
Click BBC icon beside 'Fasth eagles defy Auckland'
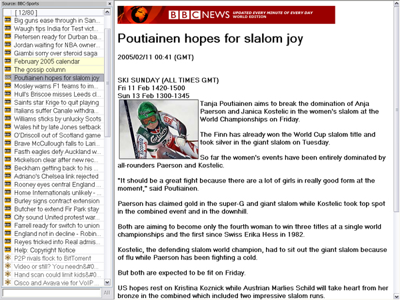(7, 151)
